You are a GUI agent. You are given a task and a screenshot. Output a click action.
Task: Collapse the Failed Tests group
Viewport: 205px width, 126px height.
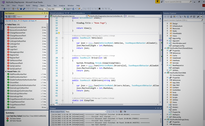point(6,24)
